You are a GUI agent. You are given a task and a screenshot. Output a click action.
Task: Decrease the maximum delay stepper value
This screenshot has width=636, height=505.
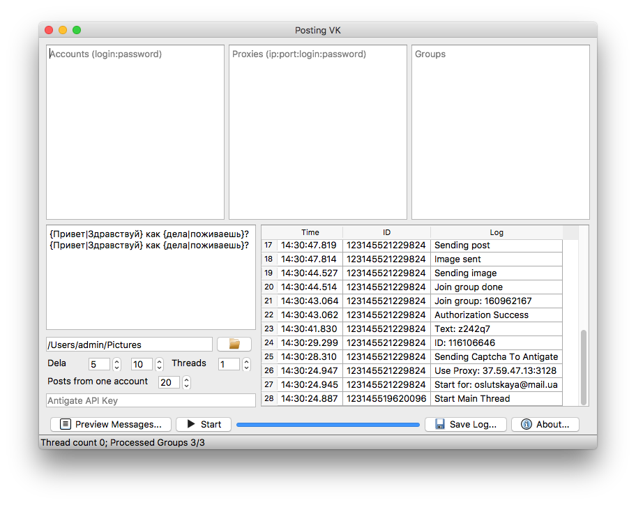coord(160,368)
